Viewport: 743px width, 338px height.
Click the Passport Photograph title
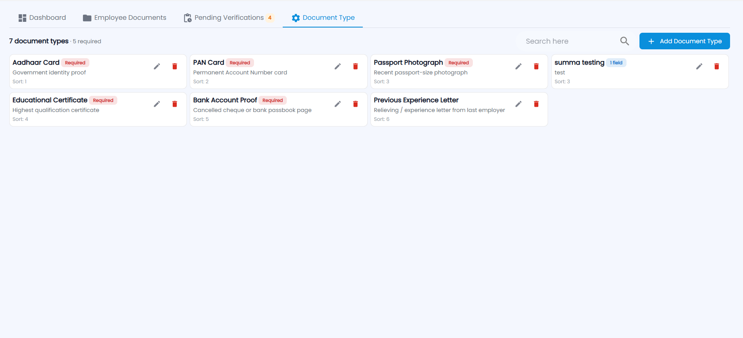[x=408, y=62]
